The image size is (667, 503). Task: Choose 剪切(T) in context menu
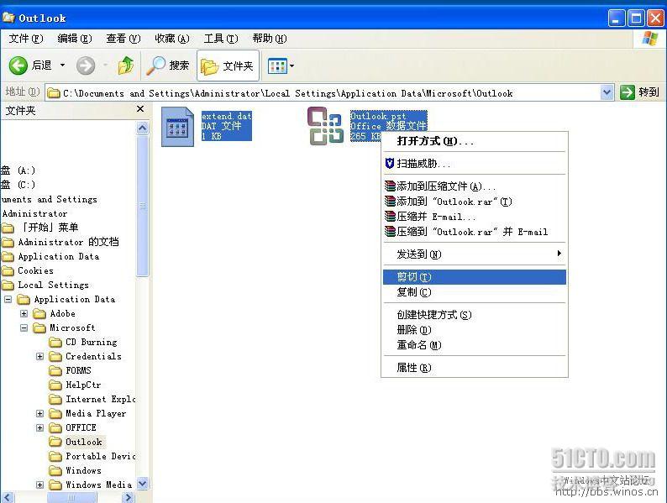[475, 277]
